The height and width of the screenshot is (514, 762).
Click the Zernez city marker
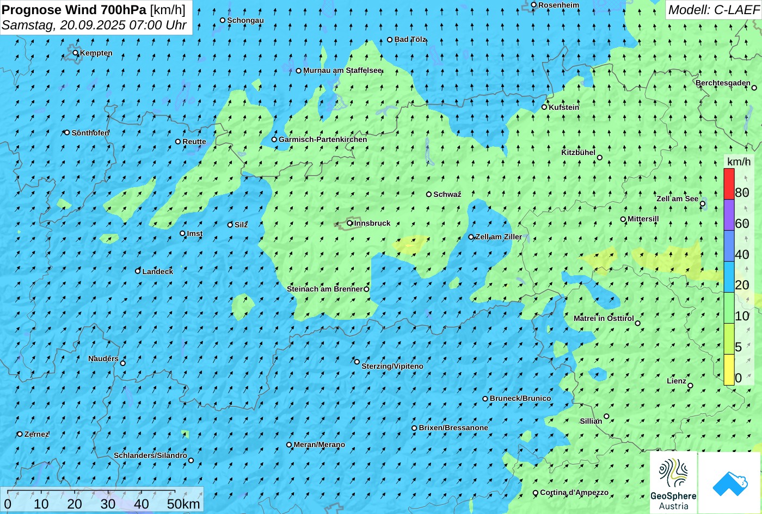(20, 434)
